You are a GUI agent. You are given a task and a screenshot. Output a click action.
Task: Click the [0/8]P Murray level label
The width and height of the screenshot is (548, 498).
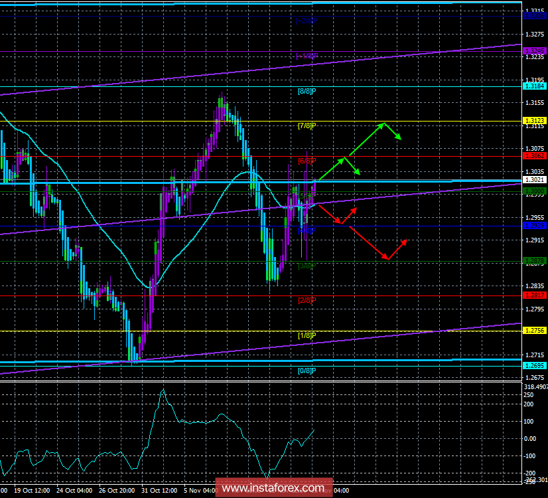[x=307, y=371]
